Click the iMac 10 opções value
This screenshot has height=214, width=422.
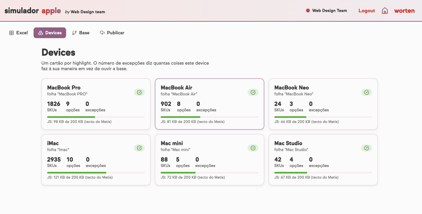[x=70, y=160]
